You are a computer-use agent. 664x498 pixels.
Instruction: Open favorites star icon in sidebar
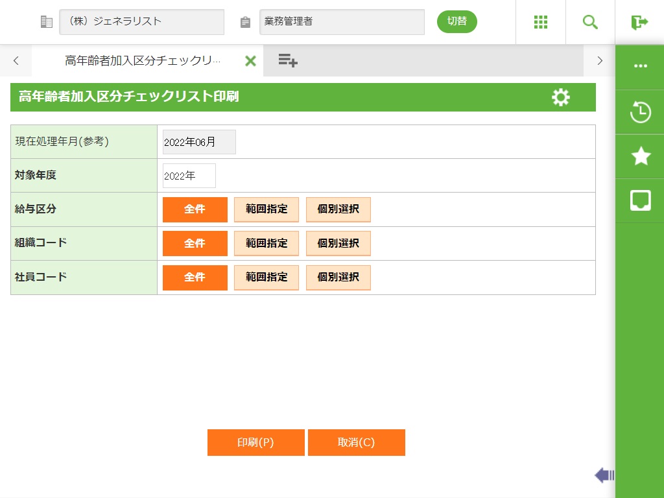[641, 156]
